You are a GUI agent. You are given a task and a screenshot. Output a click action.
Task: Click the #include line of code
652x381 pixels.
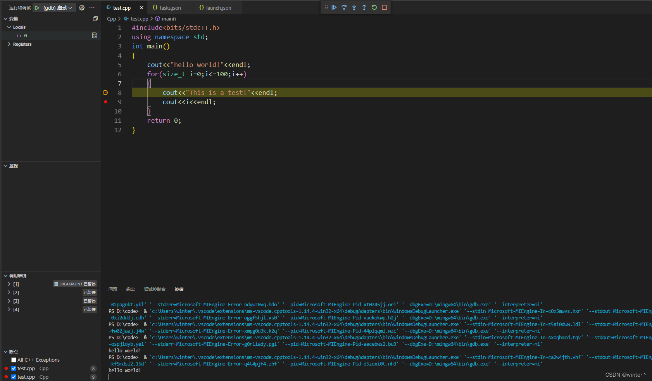click(x=176, y=27)
